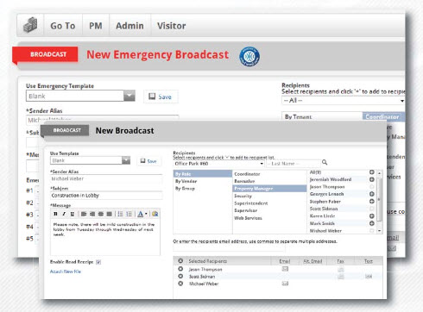Click the Fax column header
Screen dimensions: 423x312
click(x=341, y=261)
